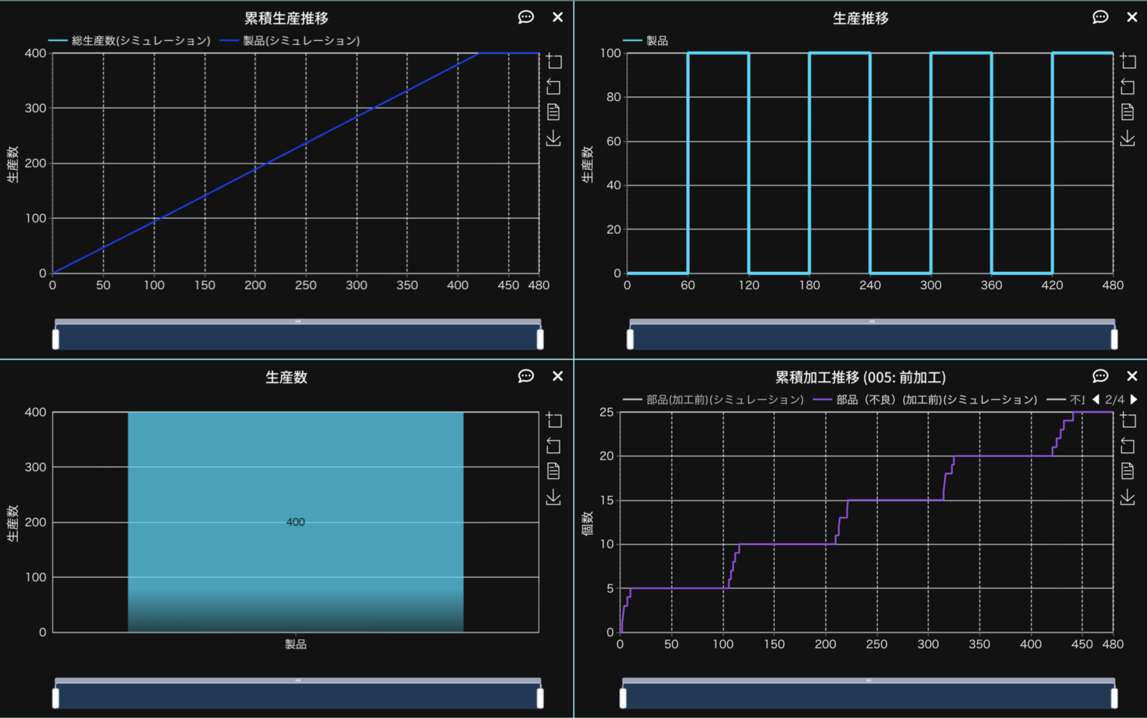Click right zoom handle under 生産推移 chart
This screenshot has width=1147, height=718.
1114,339
